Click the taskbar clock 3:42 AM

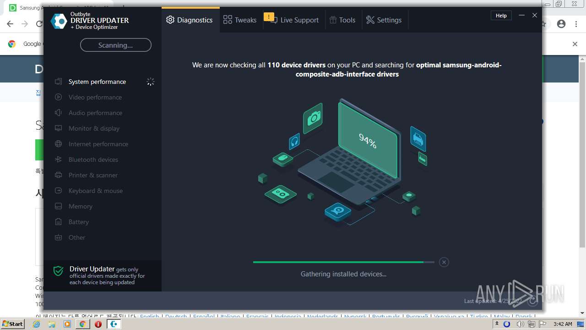click(562, 324)
